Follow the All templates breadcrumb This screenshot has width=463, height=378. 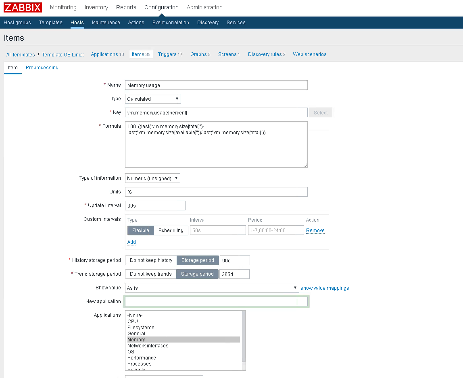pos(21,54)
